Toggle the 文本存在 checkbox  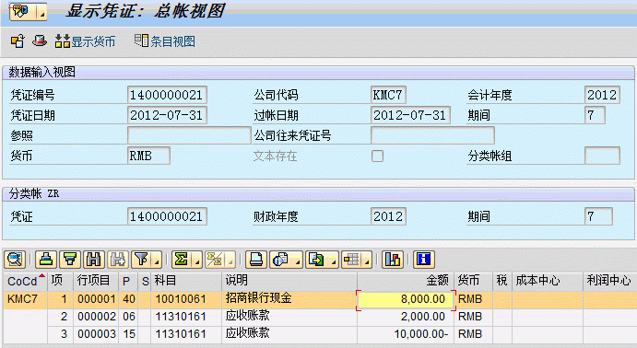(377, 156)
